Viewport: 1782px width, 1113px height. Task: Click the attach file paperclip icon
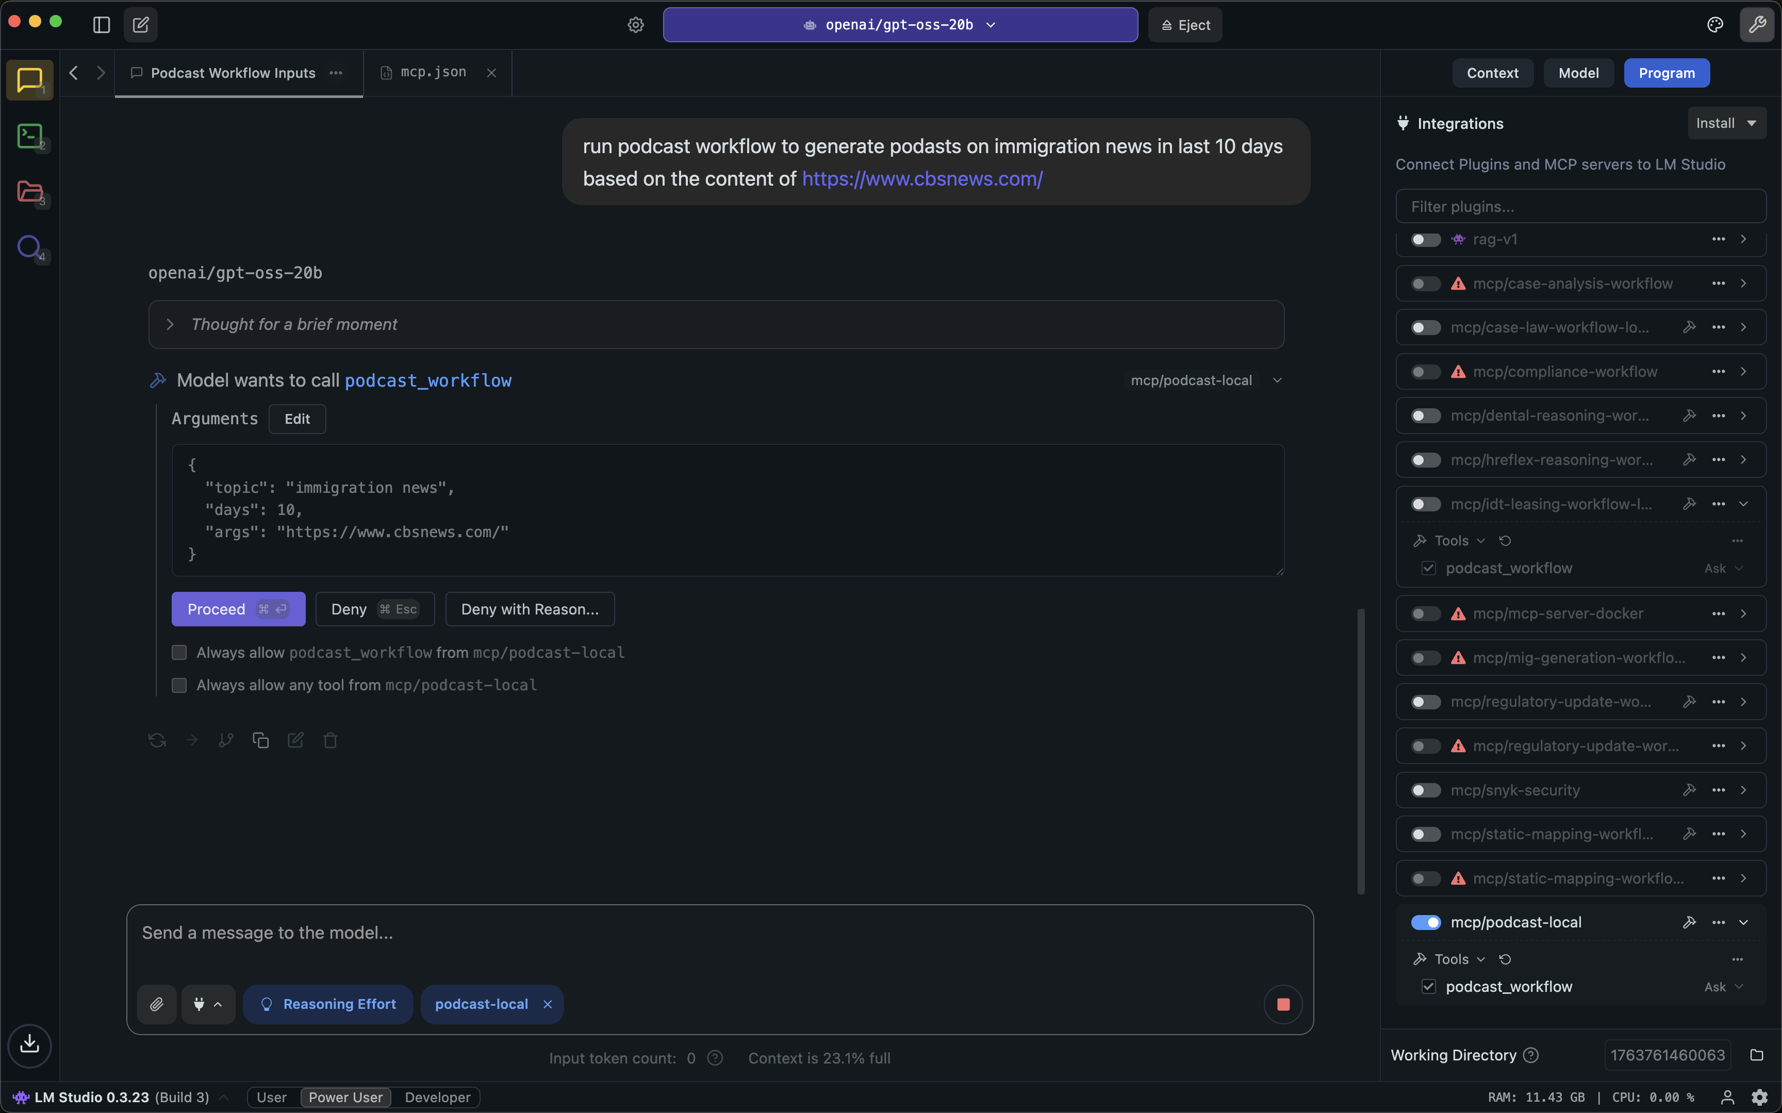pos(157,1004)
